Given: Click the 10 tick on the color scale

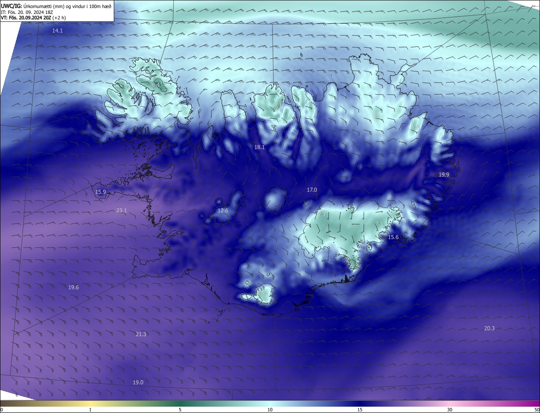Looking at the screenshot, I should pos(270,410).
